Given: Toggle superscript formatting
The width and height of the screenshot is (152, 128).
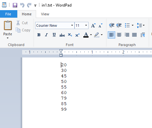Looking at the screenshot, I should click(x=77, y=35).
